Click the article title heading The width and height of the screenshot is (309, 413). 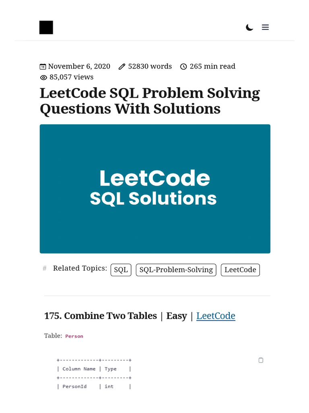click(150, 101)
